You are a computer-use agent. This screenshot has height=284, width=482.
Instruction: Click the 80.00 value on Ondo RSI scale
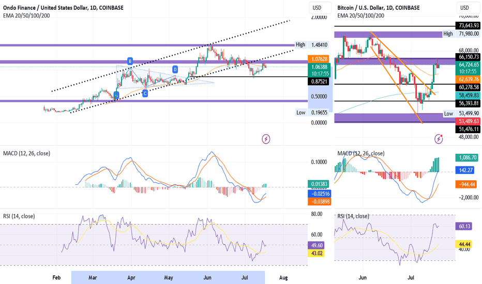coord(317,214)
